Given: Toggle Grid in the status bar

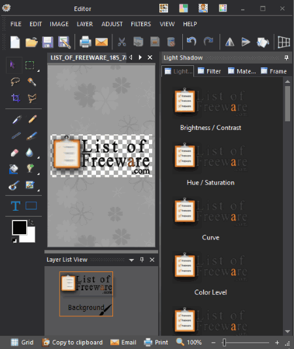Looking at the screenshot, I should [22, 342].
